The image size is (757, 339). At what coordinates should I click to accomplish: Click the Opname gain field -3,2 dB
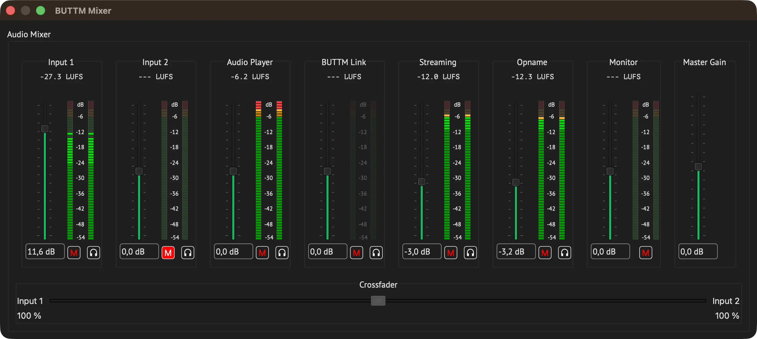pyautogui.click(x=516, y=252)
